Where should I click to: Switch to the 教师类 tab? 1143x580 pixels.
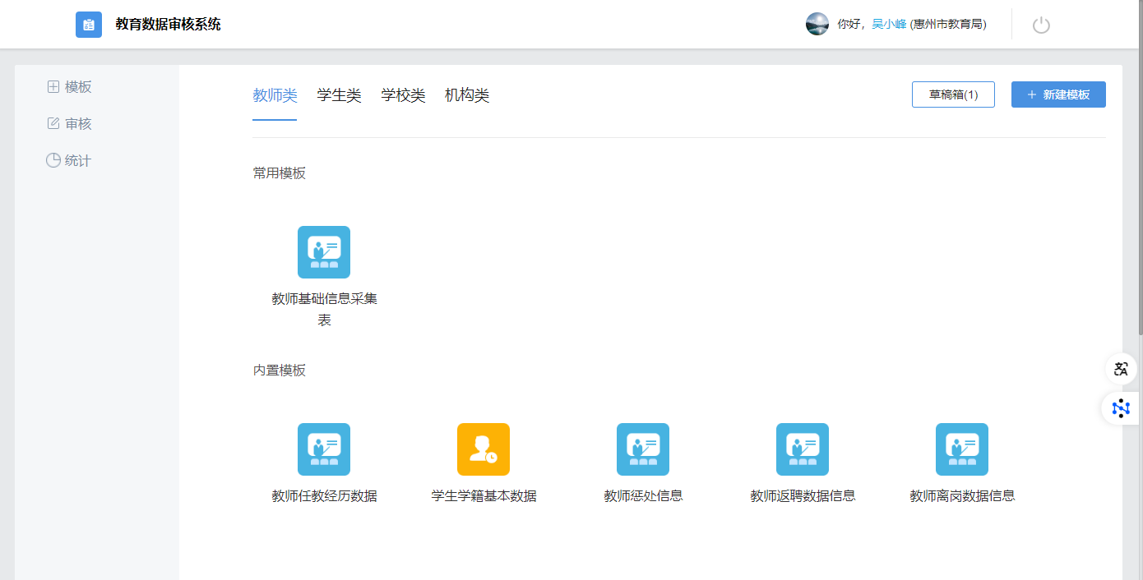[x=275, y=95]
